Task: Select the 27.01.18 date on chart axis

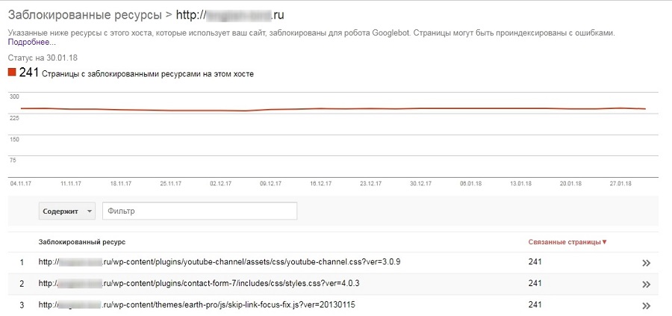Action: 622,182
